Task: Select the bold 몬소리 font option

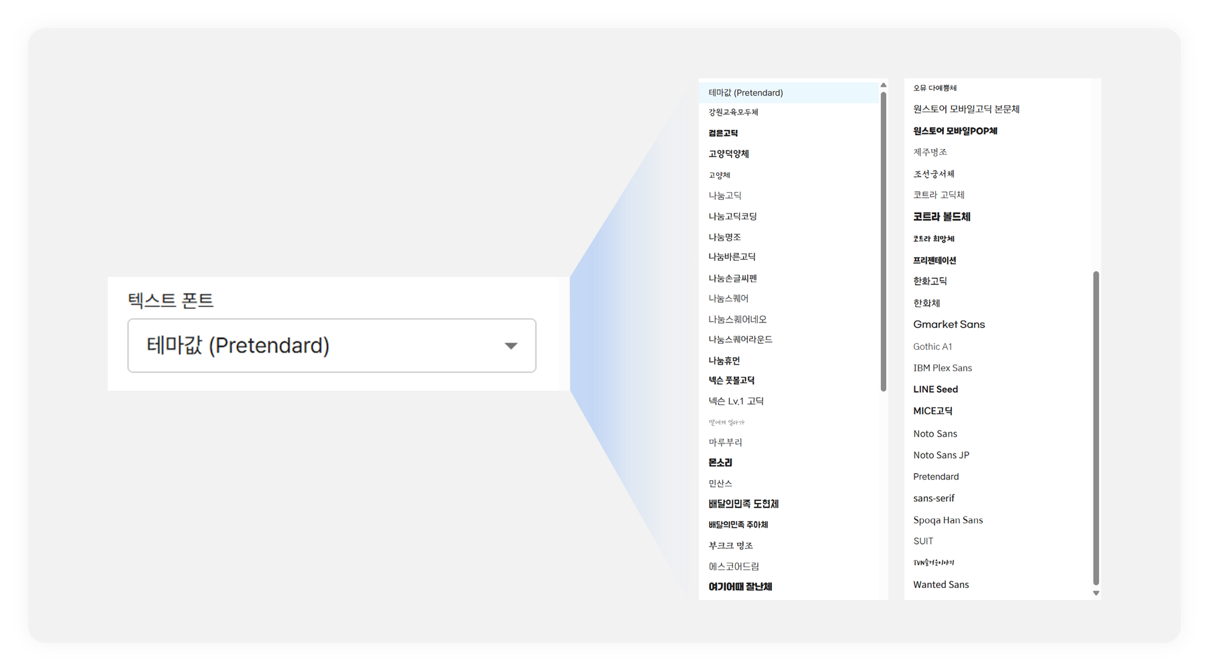Action: coord(720,462)
